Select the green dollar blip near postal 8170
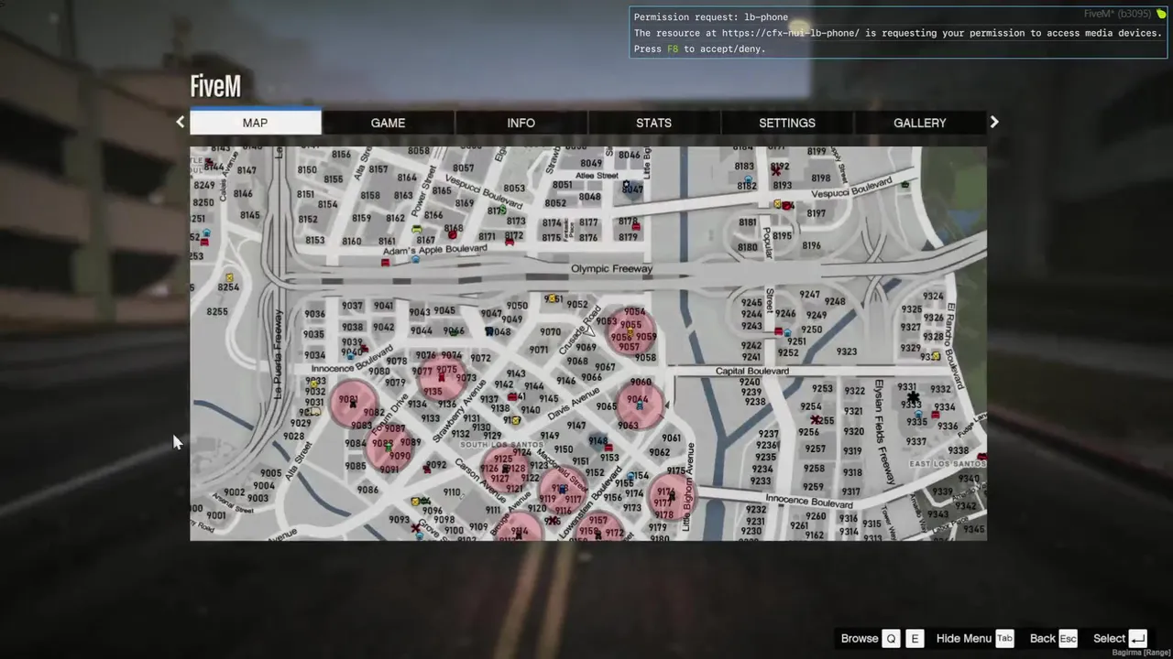Image resolution: width=1173 pixels, height=659 pixels. tap(502, 211)
